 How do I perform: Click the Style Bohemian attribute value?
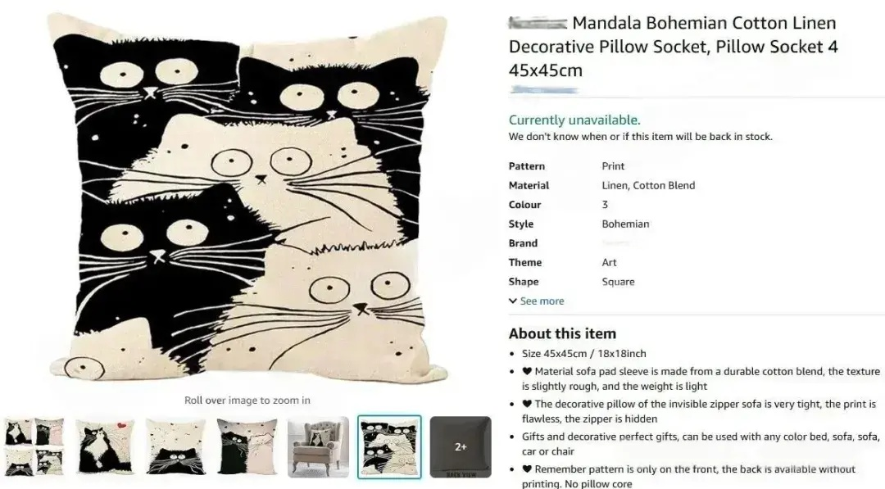pyautogui.click(x=625, y=224)
